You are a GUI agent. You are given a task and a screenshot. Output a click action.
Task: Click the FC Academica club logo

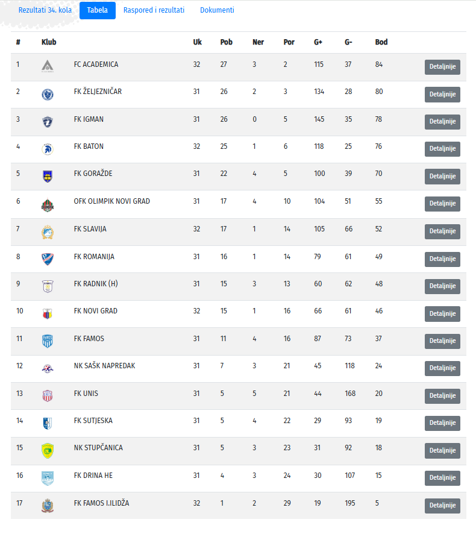[48, 66]
